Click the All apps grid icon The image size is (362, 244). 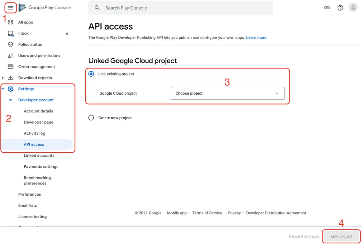point(10,22)
